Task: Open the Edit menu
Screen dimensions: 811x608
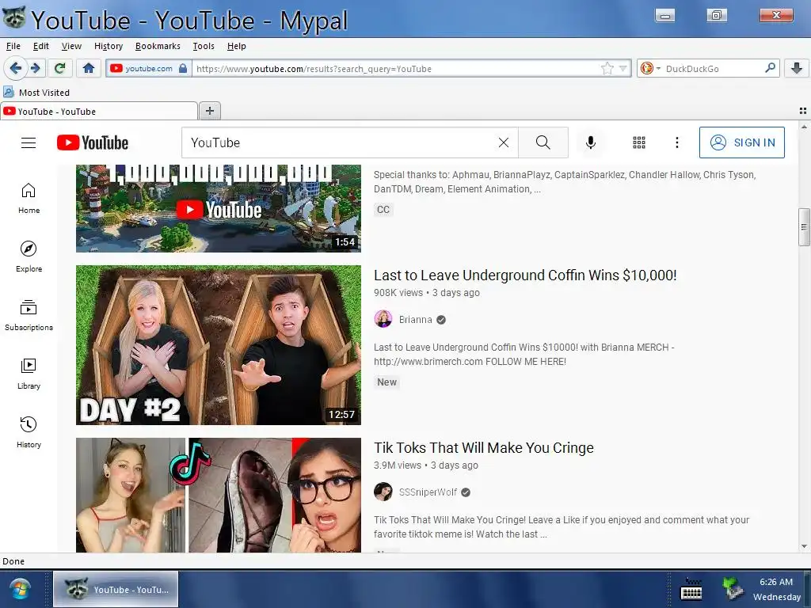Action: coord(41,46)
